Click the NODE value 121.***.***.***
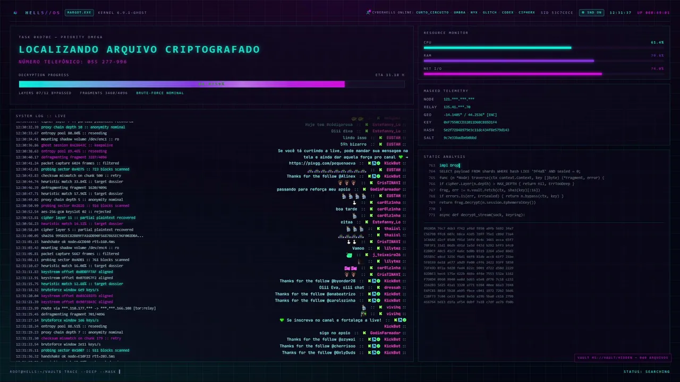The height and width of the screenshot is (382, 680). click(459, 99)
